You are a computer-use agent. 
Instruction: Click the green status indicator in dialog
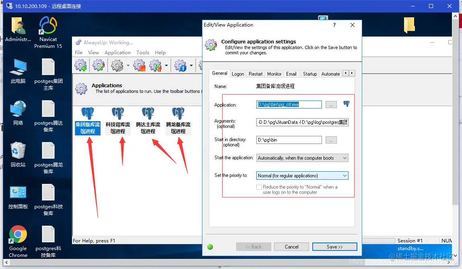point(210,247)
